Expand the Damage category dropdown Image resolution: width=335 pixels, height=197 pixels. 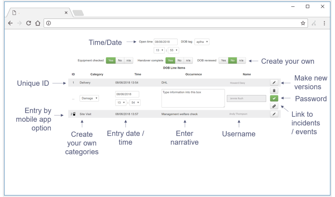89,98
